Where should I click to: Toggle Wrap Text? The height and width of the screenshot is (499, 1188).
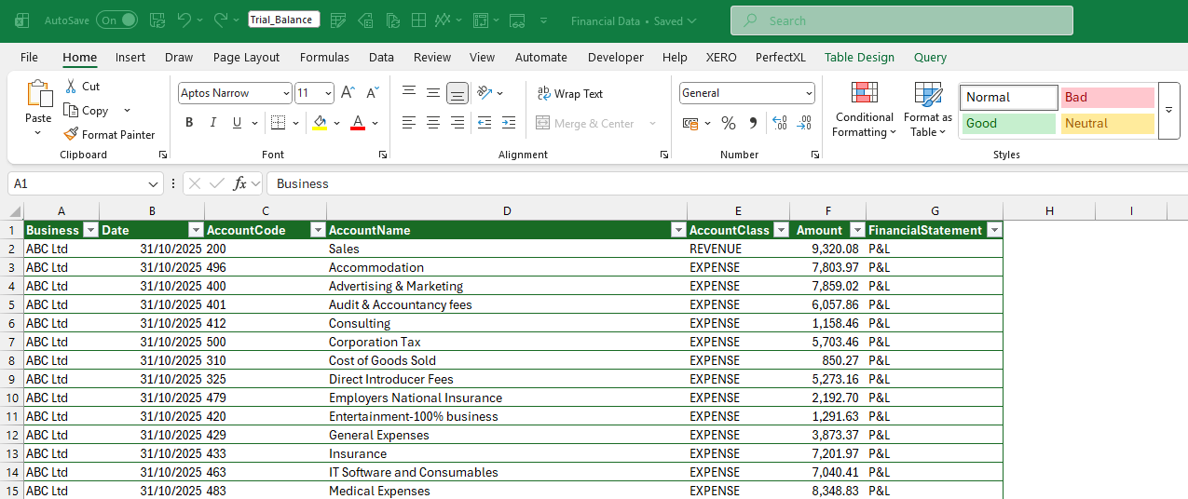coord(569,93)
